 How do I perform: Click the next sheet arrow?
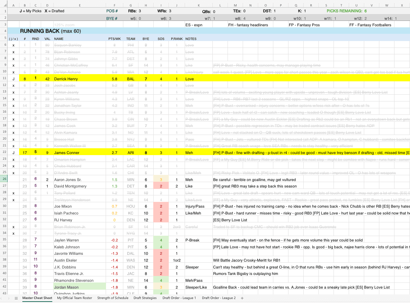pyautogui.click(x=9, y=298)
